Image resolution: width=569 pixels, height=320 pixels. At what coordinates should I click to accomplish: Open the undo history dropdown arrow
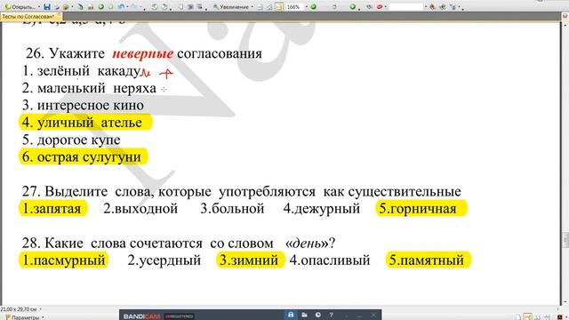127,7
